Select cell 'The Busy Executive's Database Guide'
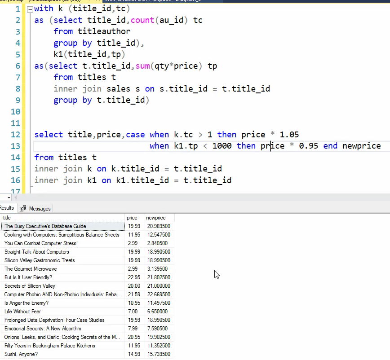Viewport: 390px width, 360px height. coord(63,226)
